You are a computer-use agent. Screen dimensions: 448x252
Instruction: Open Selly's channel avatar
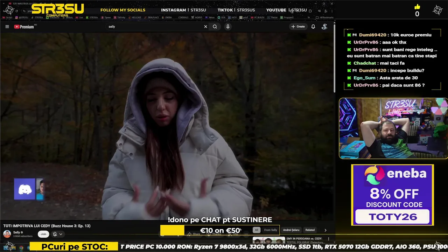point(7,234)
